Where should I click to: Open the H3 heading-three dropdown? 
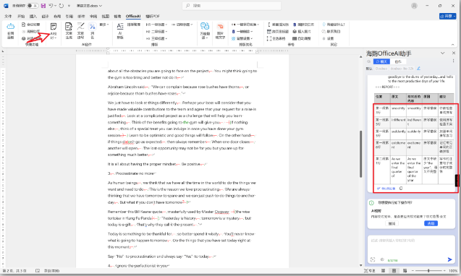[157, 38]
